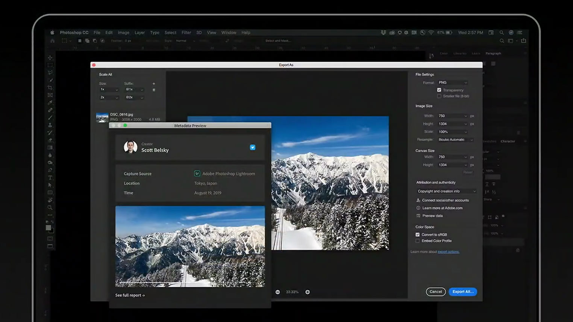This screenshot has height=322, width=573.
Task: Select the Type tool in toolbar
Action: [x=50, y=178]
